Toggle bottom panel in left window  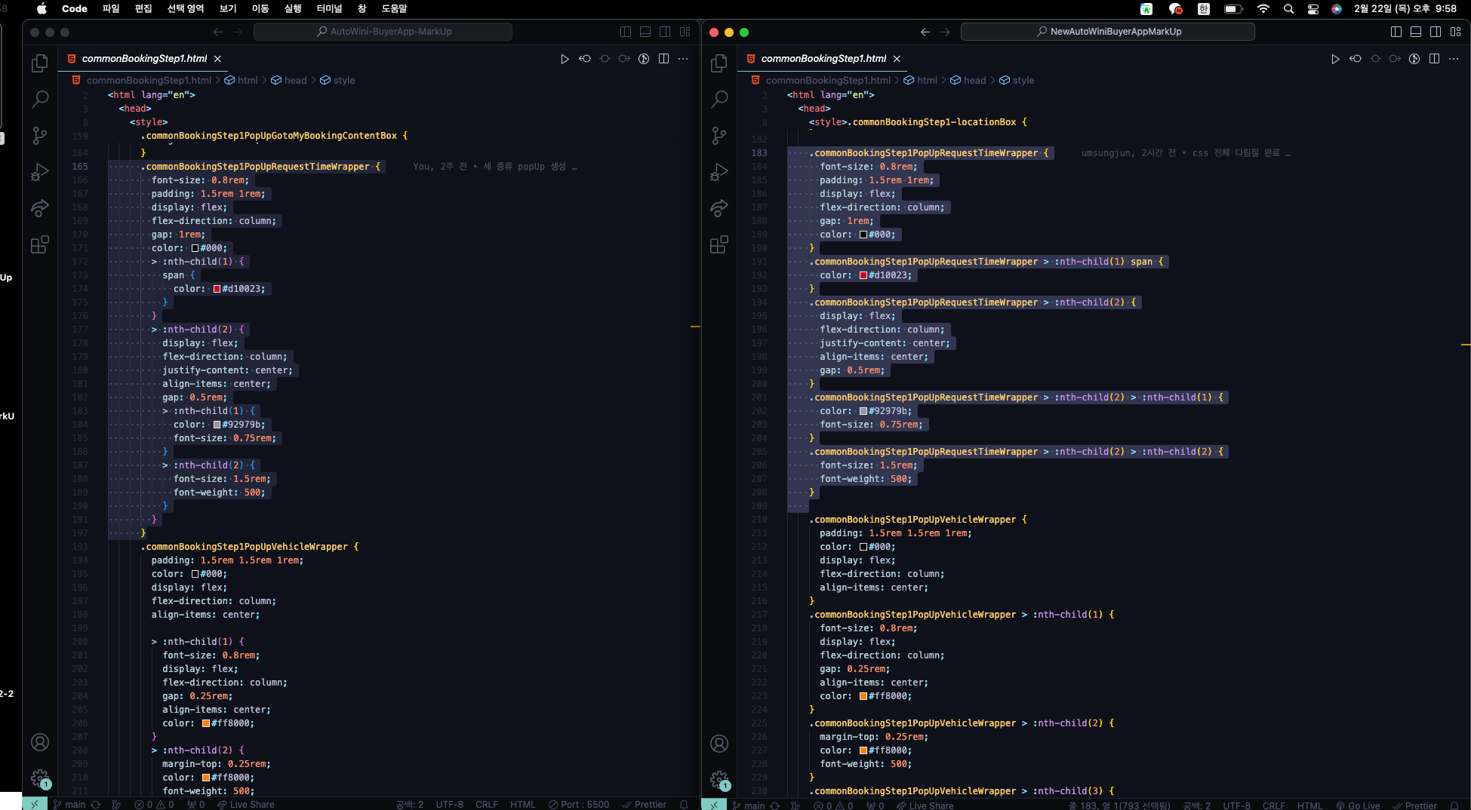645,32
